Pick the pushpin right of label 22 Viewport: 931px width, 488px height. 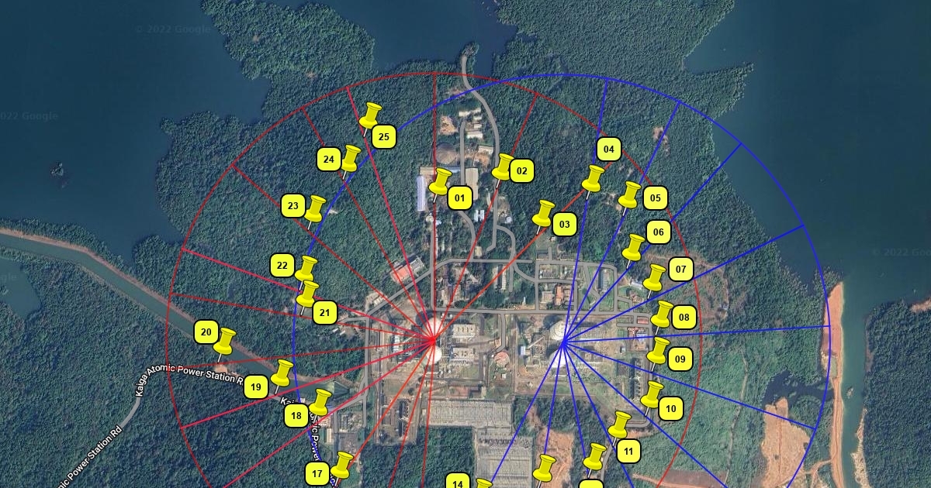click(306, 270)
